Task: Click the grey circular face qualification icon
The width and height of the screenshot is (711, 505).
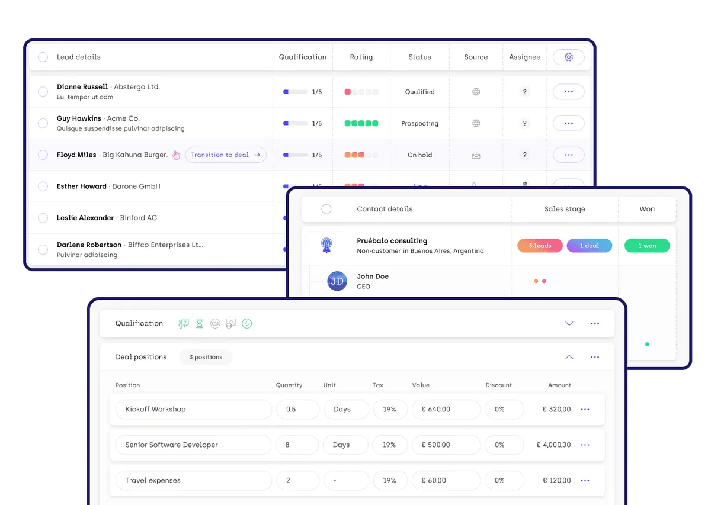Action: tap(215, 323)
